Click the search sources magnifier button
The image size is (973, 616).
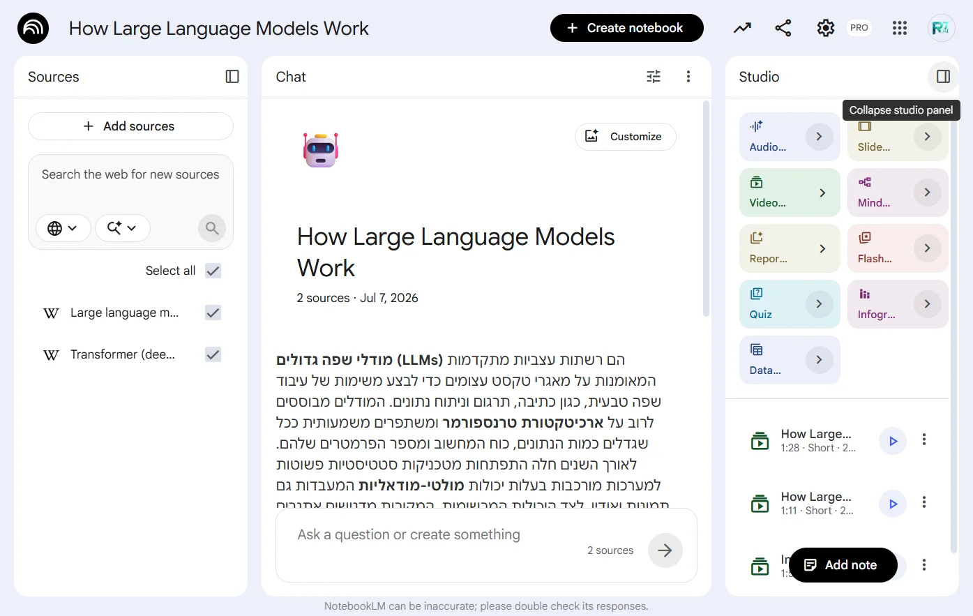212,228
